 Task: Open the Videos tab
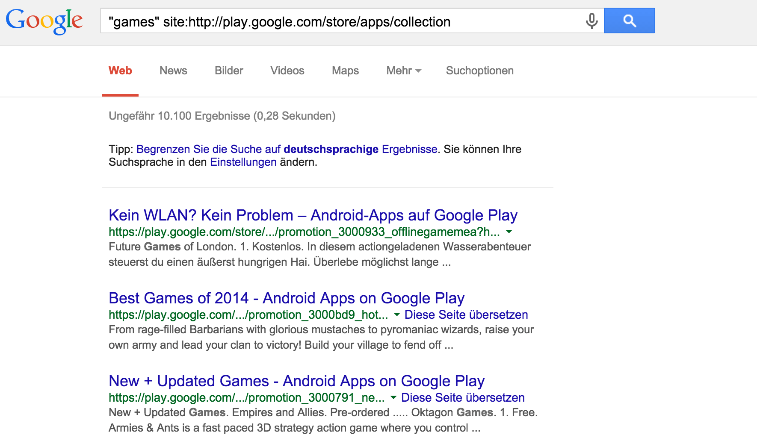(287, 71)
